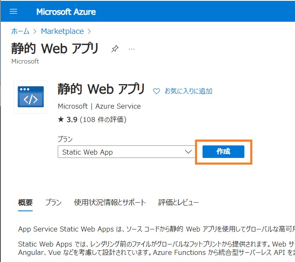Viewport: 295px width, 262px height.
Task: Click the Microsoft Azure header title
Action: [66, 12]
